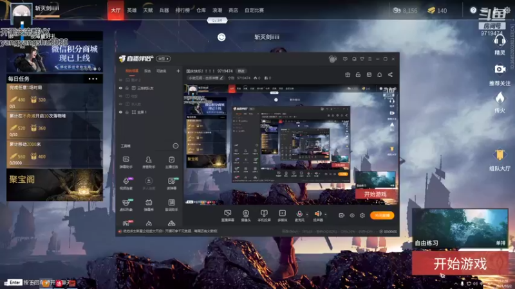Change the 单排 queue mode selector
Screen dimensions: 515x289
pyautogui.click(x=501, y=243)
